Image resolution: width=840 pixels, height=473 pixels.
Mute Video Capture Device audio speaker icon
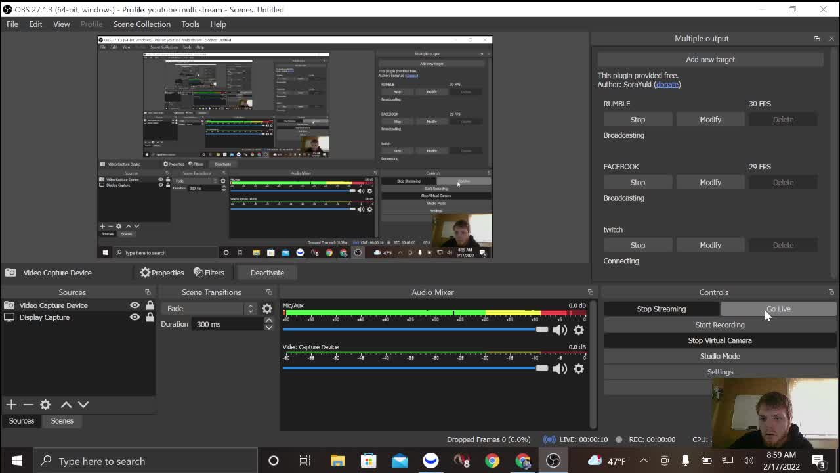click(x=560, y=369)
